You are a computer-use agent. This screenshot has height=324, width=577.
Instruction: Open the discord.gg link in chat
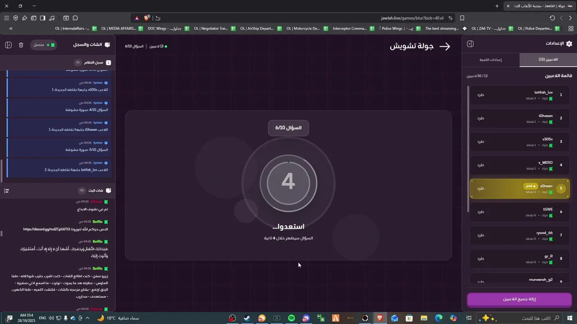point(46,229)
